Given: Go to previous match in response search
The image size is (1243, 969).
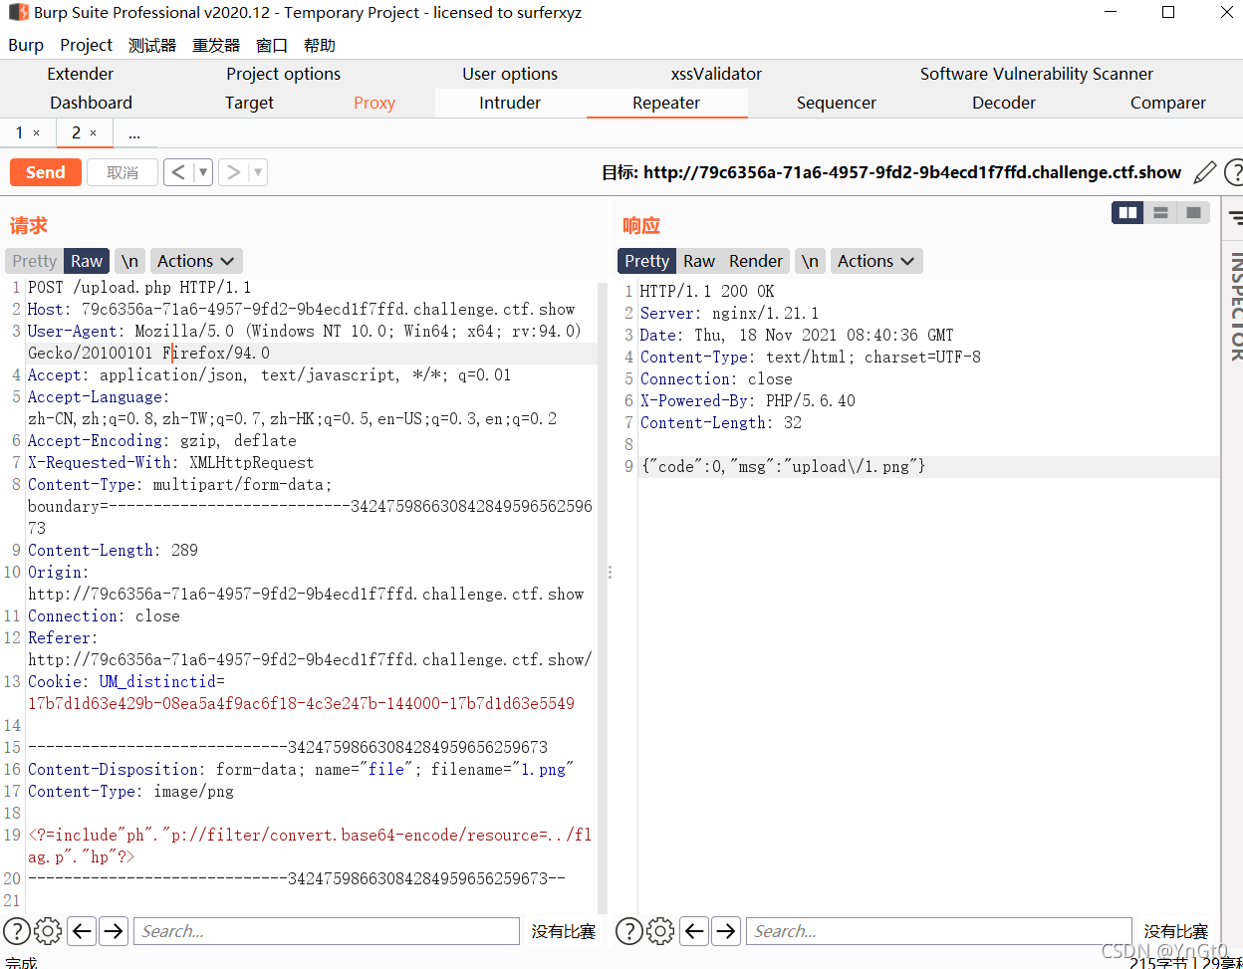Looking at the screenshot, I should (694, 931).
